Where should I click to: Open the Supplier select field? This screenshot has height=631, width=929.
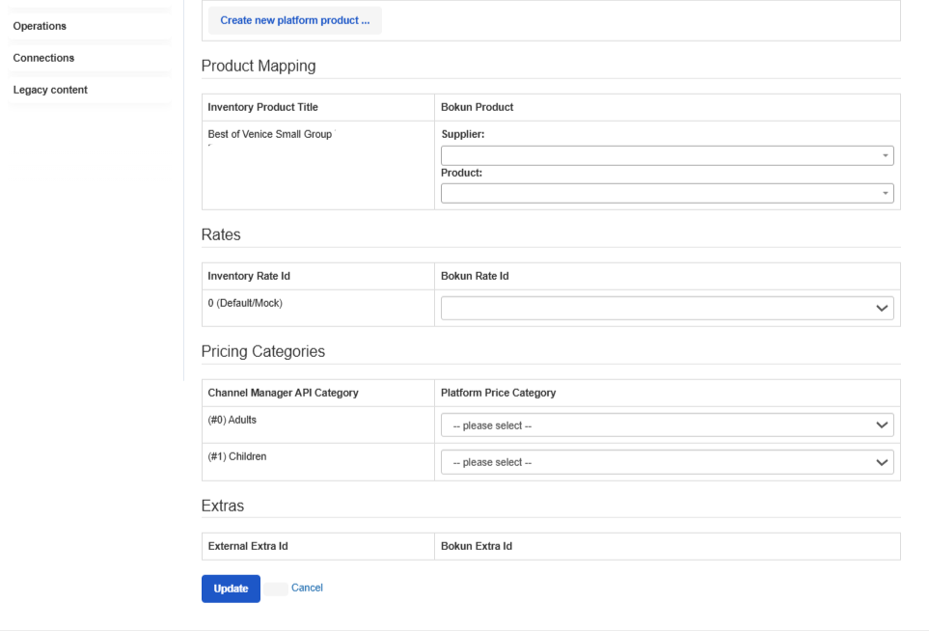[x=668, y=156]
